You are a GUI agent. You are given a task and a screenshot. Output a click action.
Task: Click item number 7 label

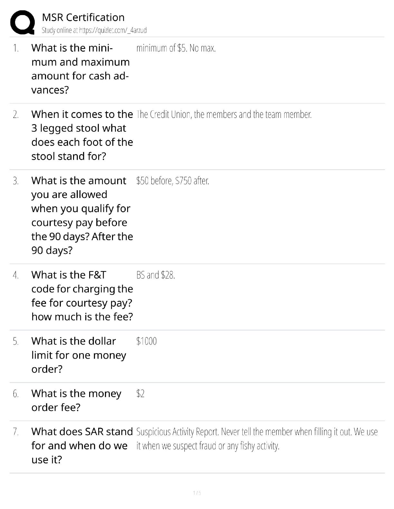tap(15, 432)
